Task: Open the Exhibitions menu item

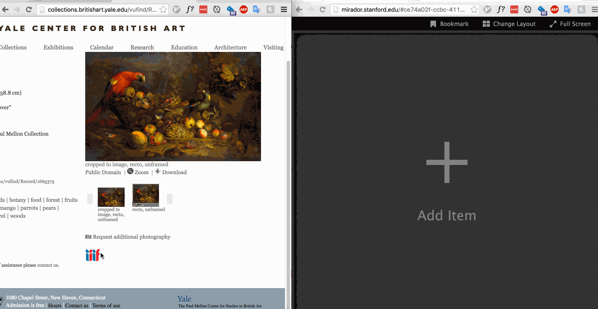Action: (58, 47)
